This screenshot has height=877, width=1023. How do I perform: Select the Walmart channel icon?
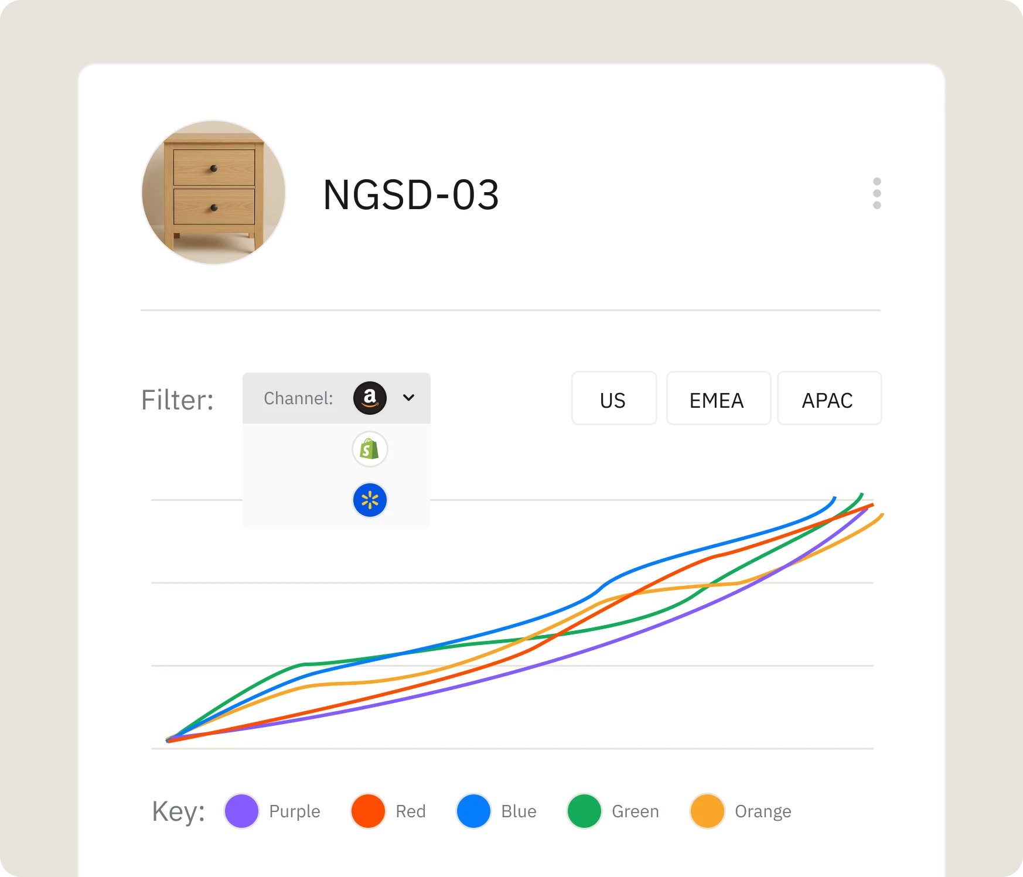point(370,500)
